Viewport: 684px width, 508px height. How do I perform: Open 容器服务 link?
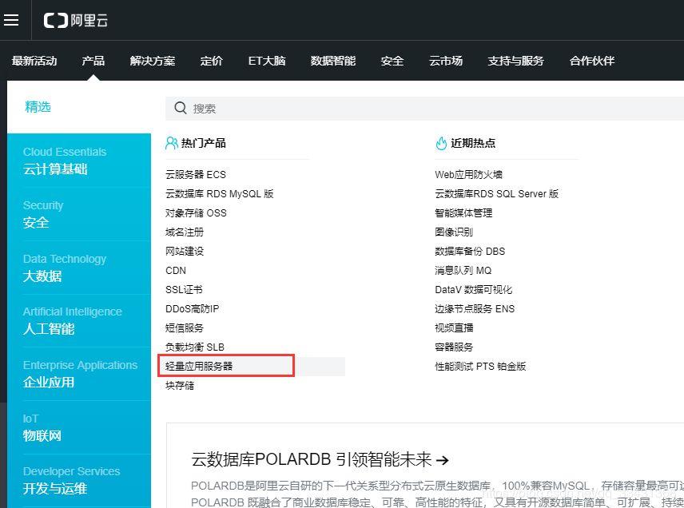coord(454,347)
